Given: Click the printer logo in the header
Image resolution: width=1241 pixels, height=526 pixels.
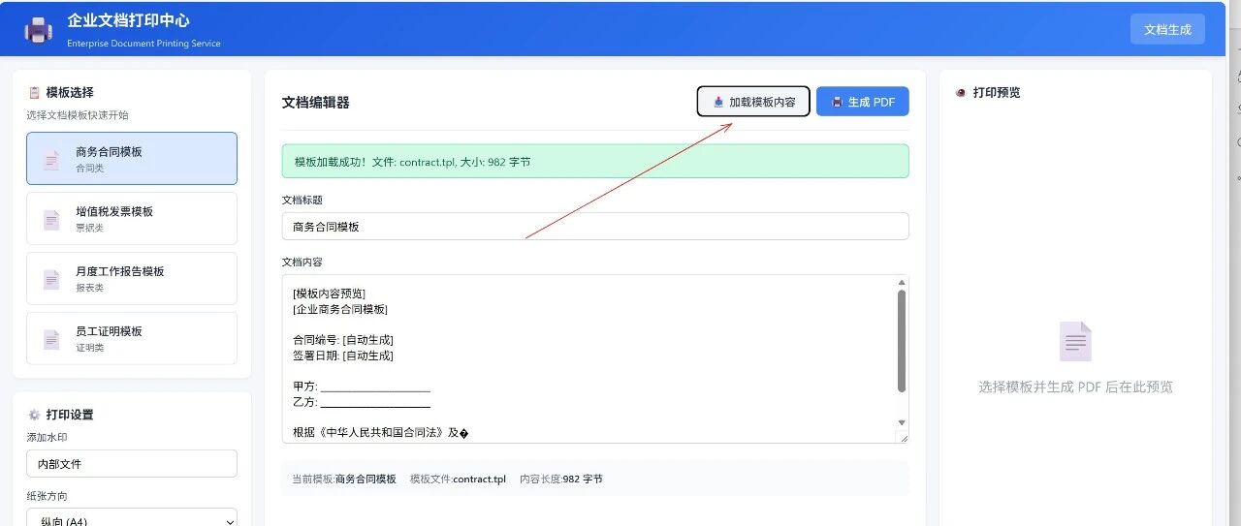Looking at the screenshot, I should tap(38, 30).
